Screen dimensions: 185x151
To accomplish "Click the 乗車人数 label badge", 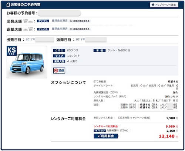I will (59, 61).
